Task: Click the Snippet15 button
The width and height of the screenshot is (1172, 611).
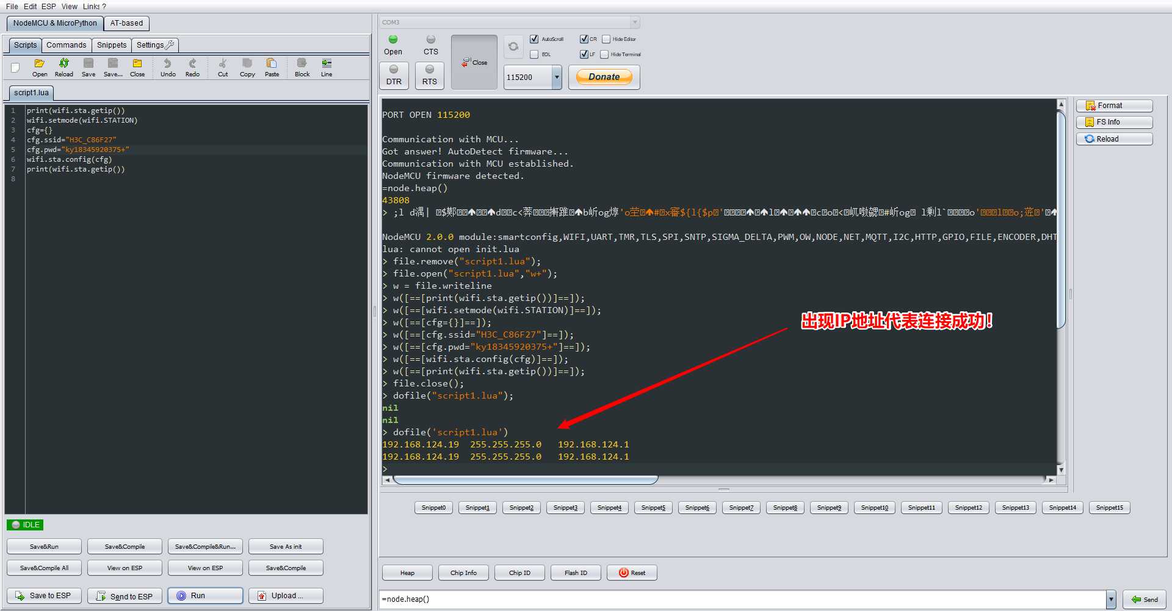Action: coord(1109,508)
